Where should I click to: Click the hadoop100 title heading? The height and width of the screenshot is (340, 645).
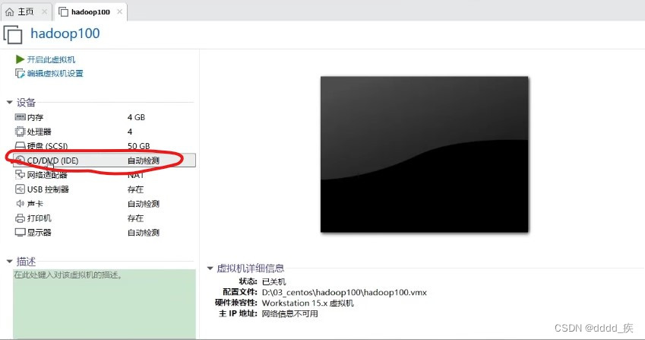[65, 33]
